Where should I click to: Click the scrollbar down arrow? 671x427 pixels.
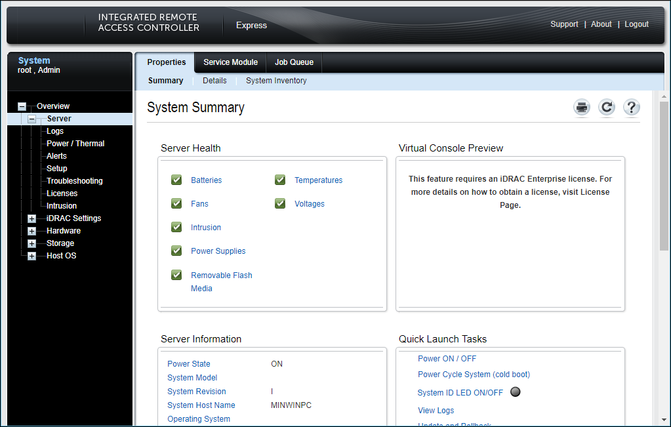click(664, 420)
